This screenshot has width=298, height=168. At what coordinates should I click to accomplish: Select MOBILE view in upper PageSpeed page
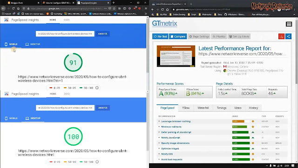(11, 44)
